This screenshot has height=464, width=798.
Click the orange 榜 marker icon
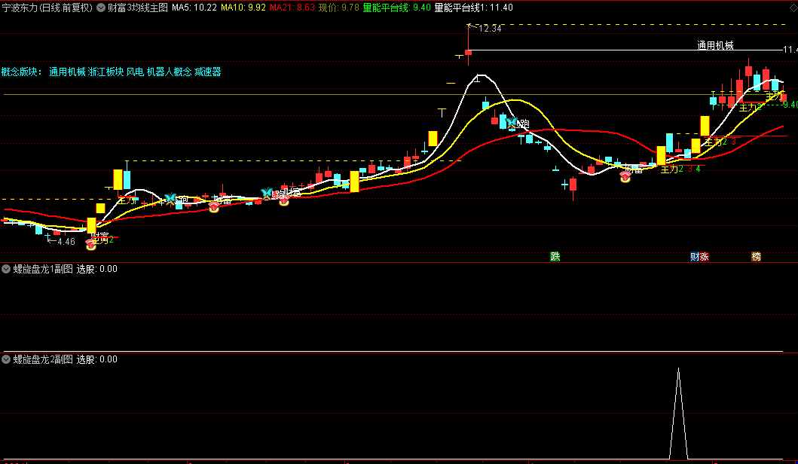[x=757, y=256]
